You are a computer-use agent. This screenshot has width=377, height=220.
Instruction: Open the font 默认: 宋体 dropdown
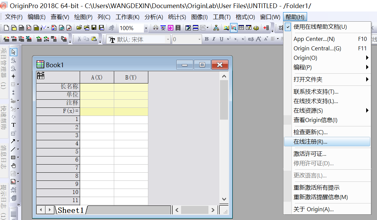pos(168,39)
